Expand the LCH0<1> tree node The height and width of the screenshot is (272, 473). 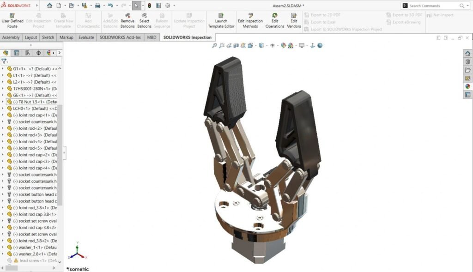[x=3, y=109]
